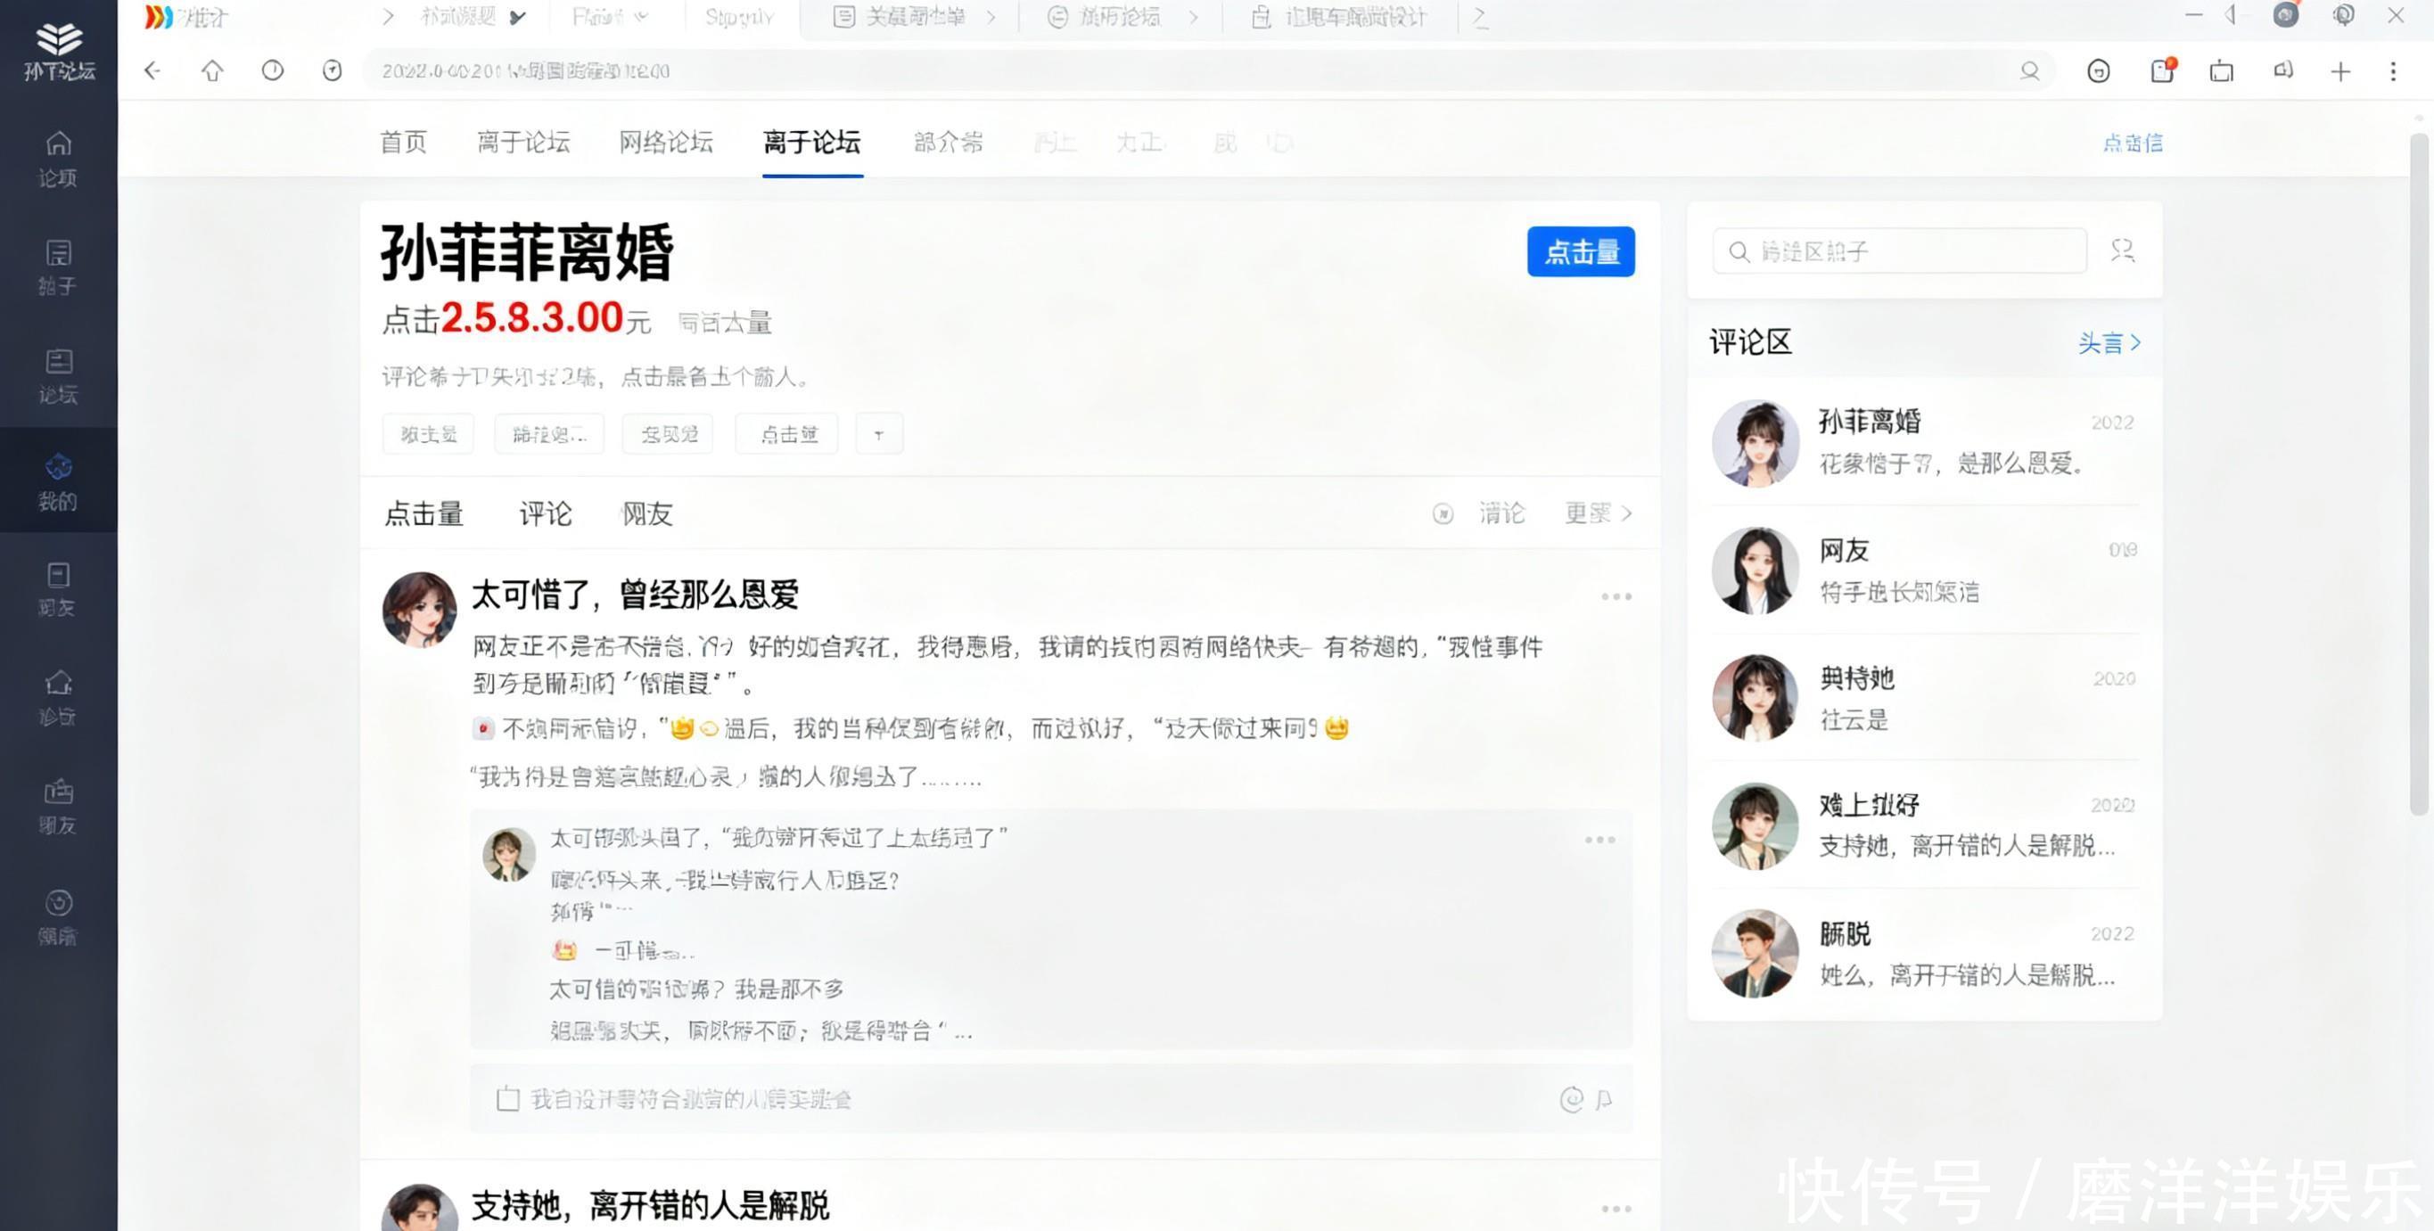Click the search field in the right sidebar
The image size is (2434, 1231).
(x=1899, y=251)
